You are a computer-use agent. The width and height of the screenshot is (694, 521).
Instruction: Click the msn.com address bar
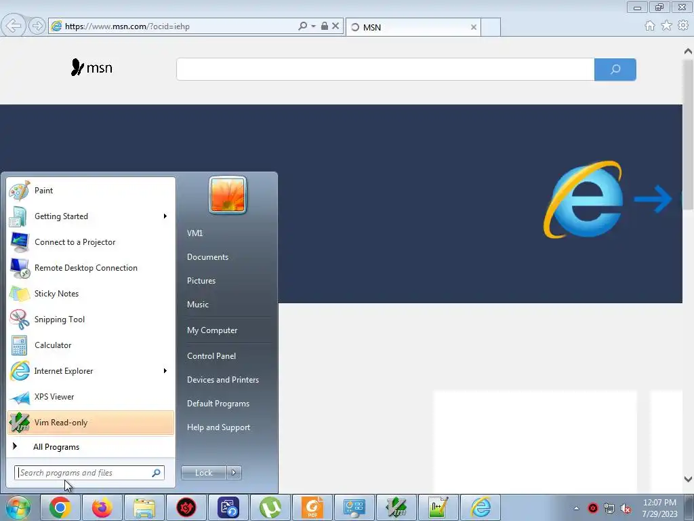[x=177, y=26]
